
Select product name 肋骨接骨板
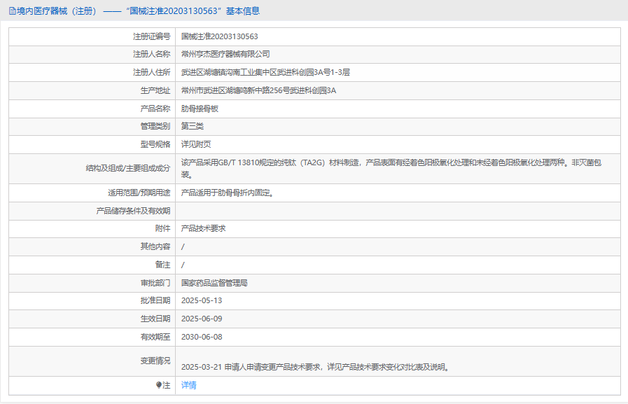[x=200, y=109]
